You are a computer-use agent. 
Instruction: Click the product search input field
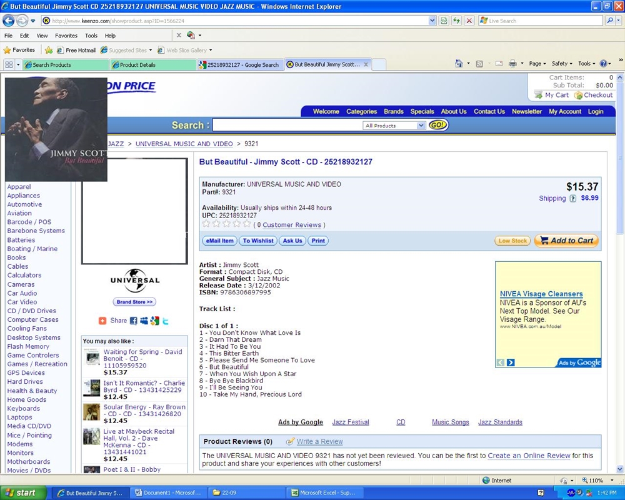tap(286, 126)
